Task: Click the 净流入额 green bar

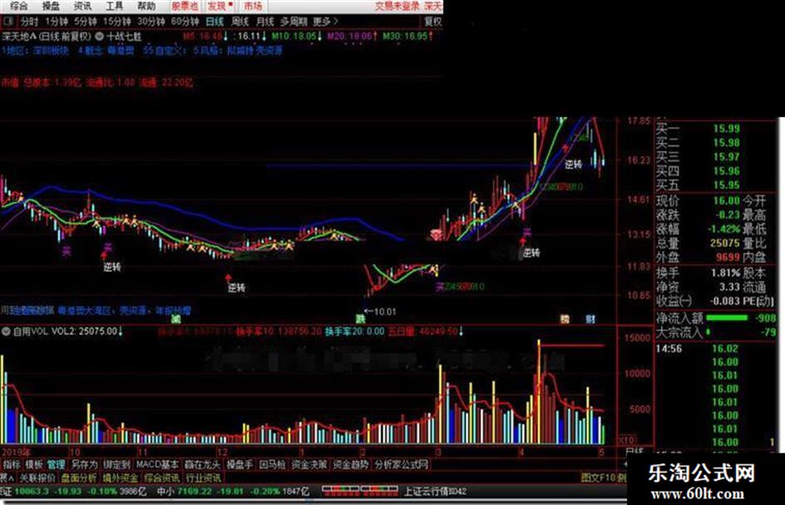Action: pyautogui.click(x=726, y=318)
